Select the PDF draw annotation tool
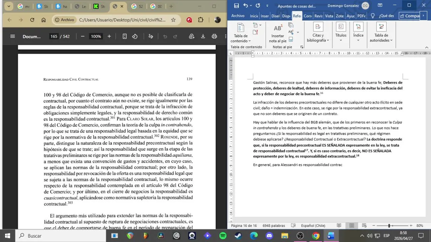The width and height of the screenshot is (431, 242). coord(151,36)
